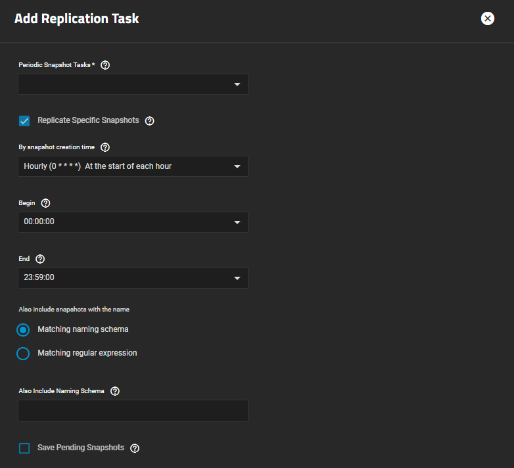This screenshot has width=514, height=468.
Task: Click help icon beside Periodic Snapshot Tasks
Action: [x=105, y=65]
